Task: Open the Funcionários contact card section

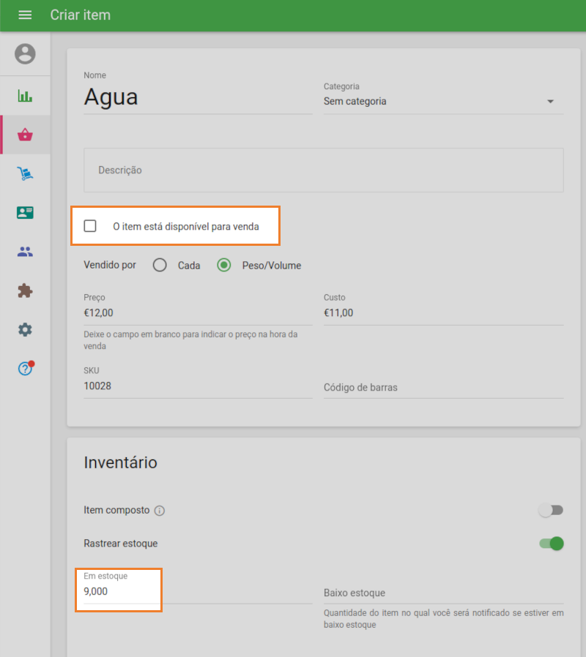Action: click(25, 212)
